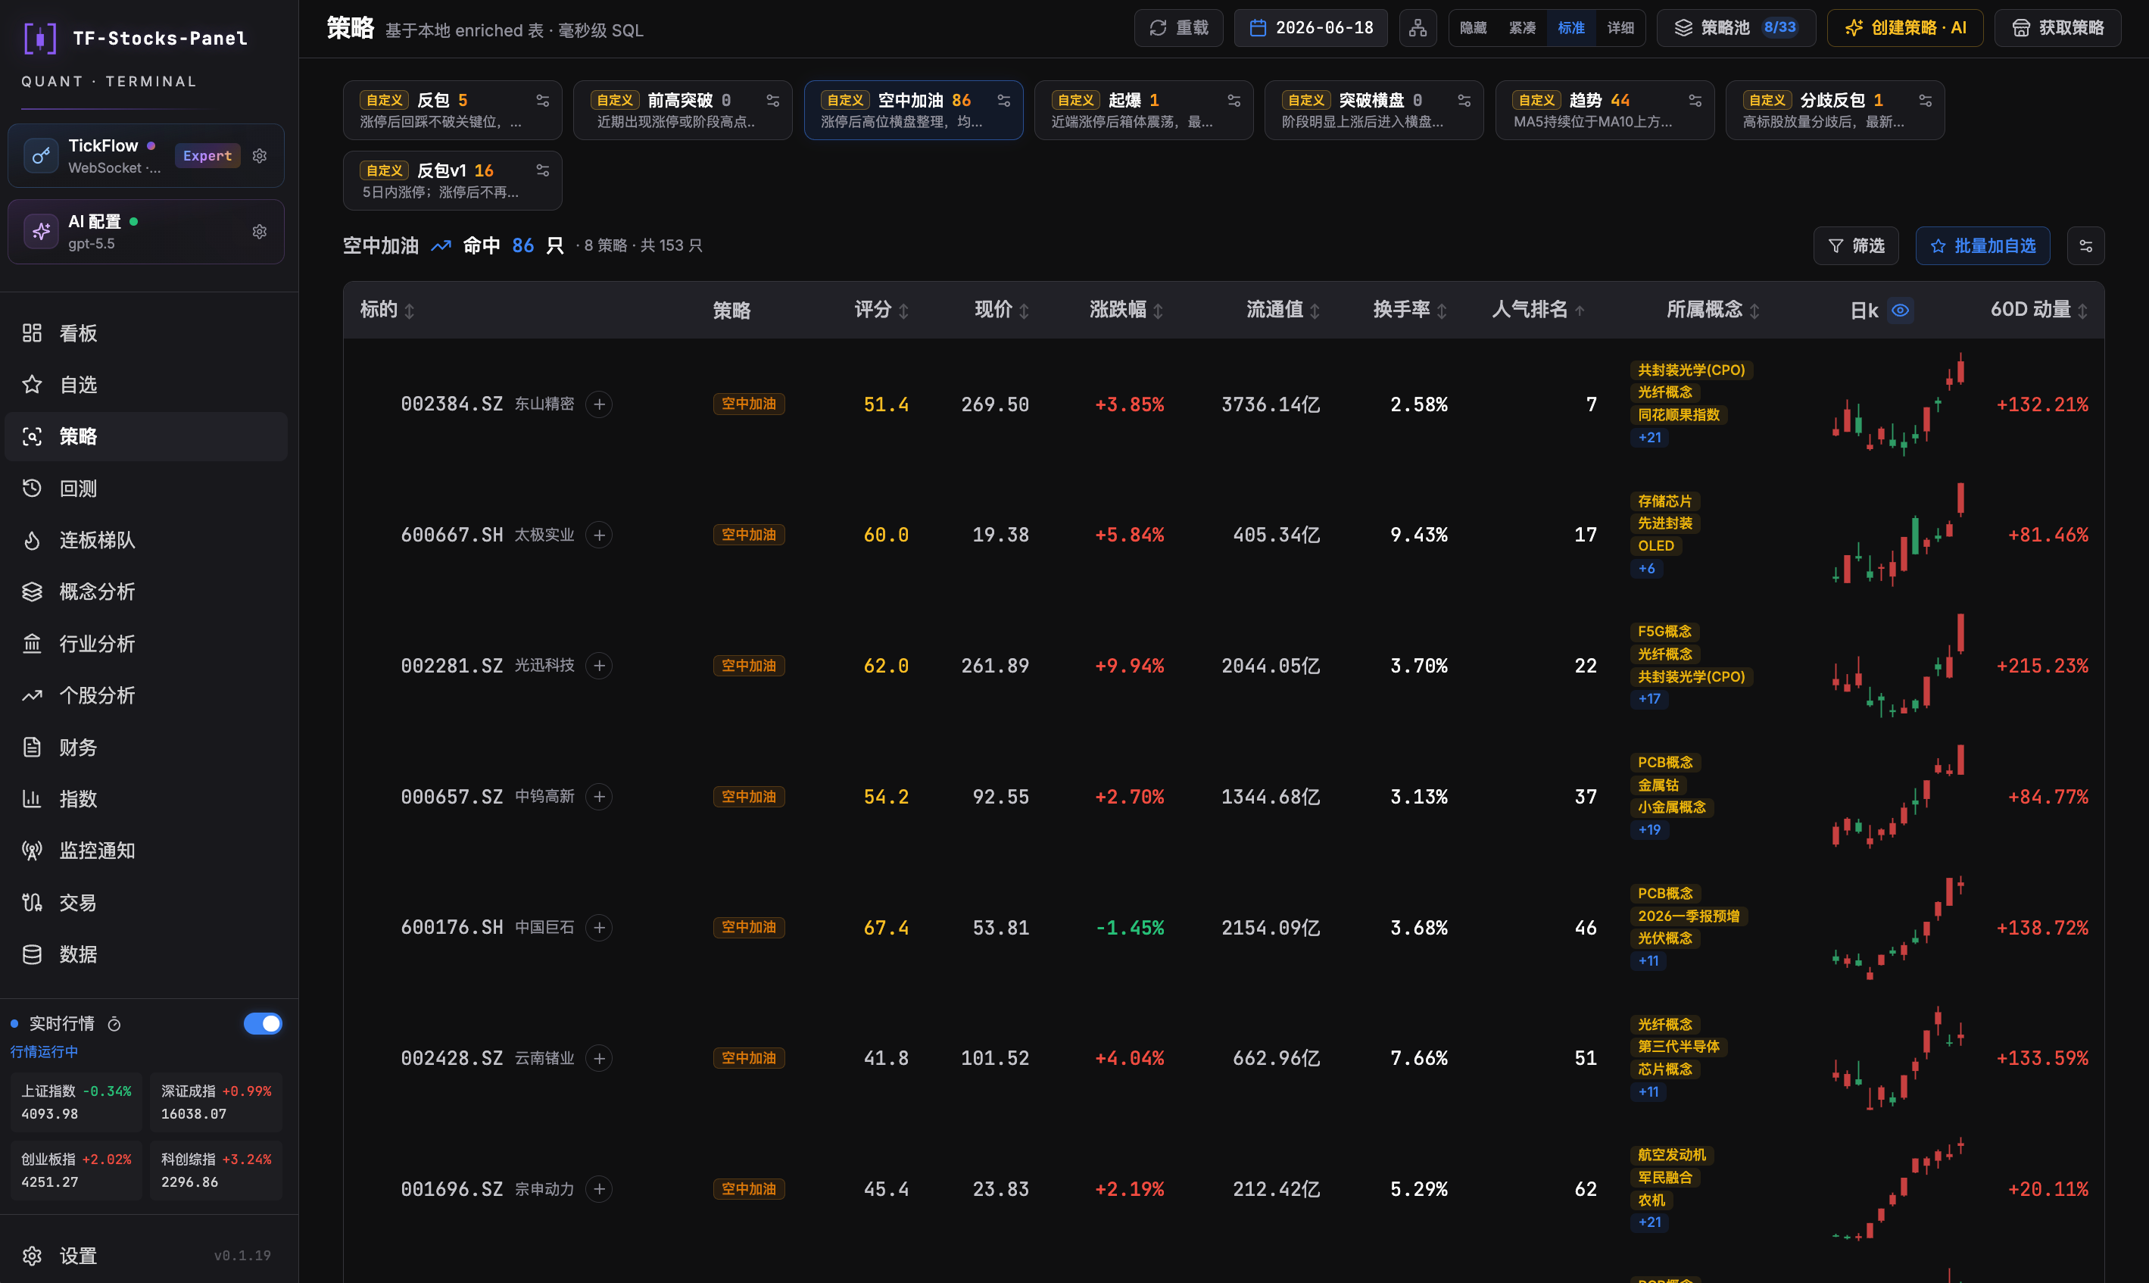Click the TickFlow connection icon

click(x=41, y=155)
